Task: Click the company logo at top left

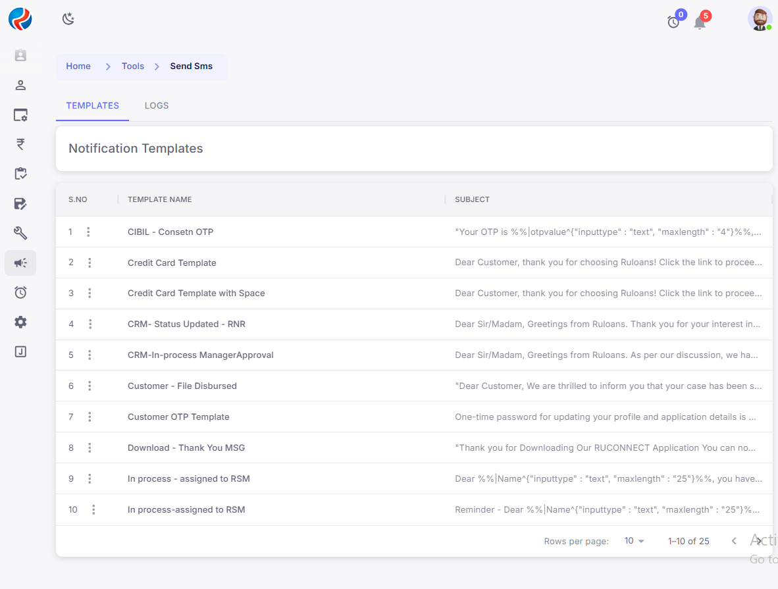Action: (20, 19)
